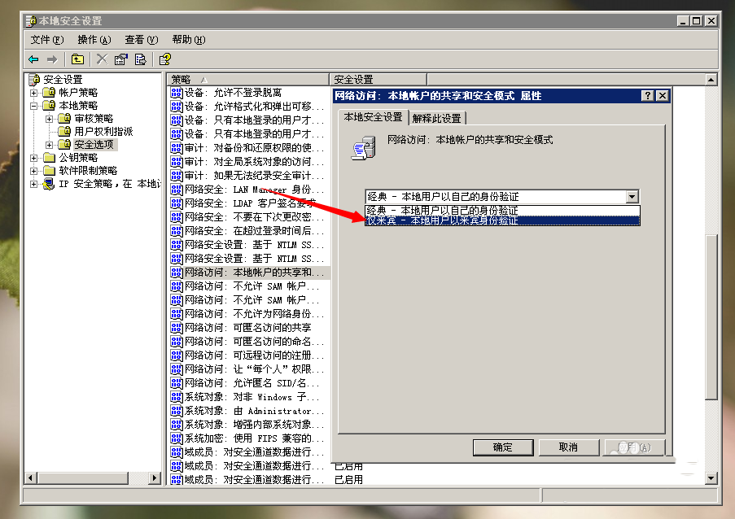Select the 本地安全设置 tab
Image resolution: width=735 pixels, height=519 pixels.
pyautogui.click(x=373, y=116)
